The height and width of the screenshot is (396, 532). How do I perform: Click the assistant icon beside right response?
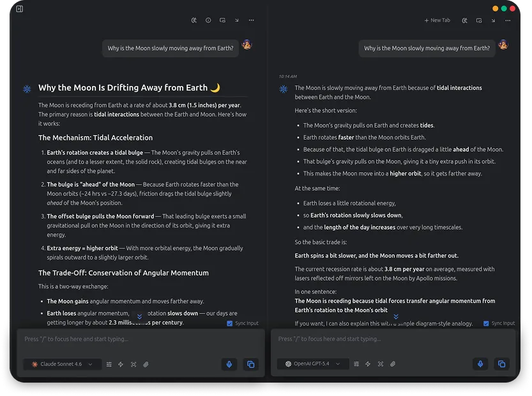284,89
